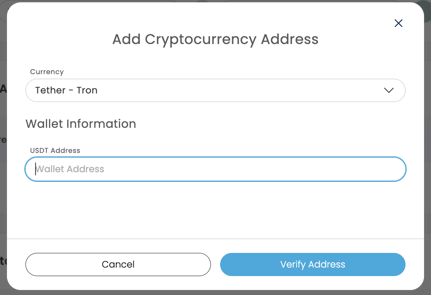Click the "Add Cryptocurrency Address" dialog title
431x295 pixels.
(x=215, y=39)
